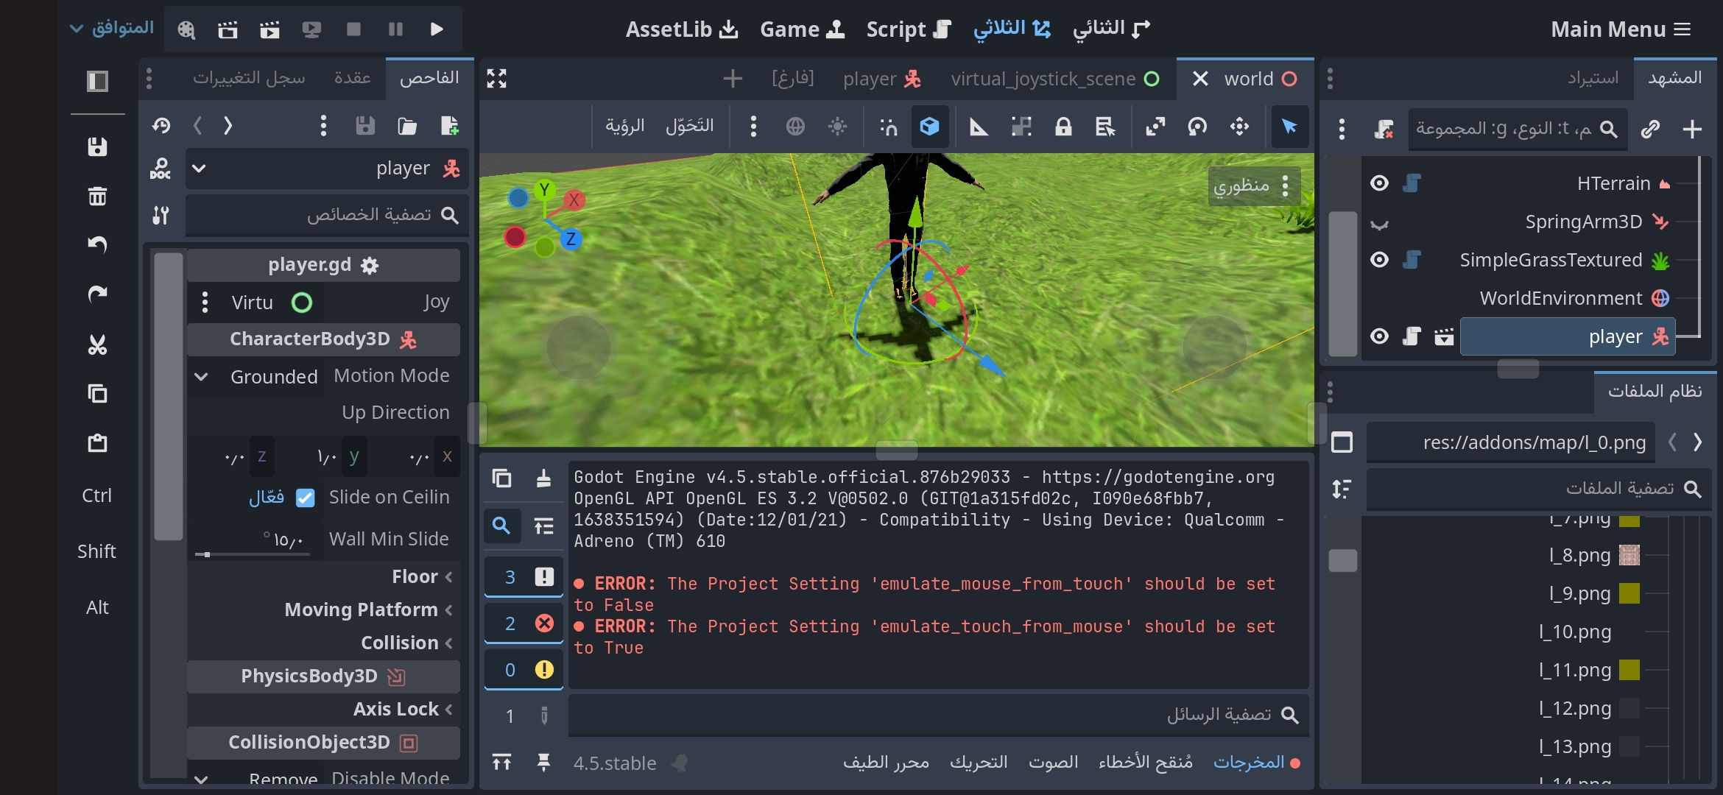The height and width of the screenshot is (795, 1723).
Task: Select the Rotate mode tool
Action: click(1197, 127)
